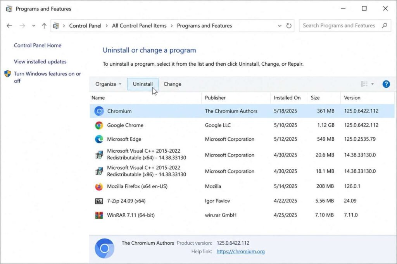Viewport: 397px width, 264px height.
Task: Expand the chevron after Control Panel breadcrumb
Action: (107, 26)
